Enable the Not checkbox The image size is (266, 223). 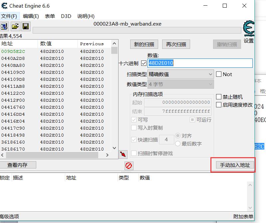[219, 74]
